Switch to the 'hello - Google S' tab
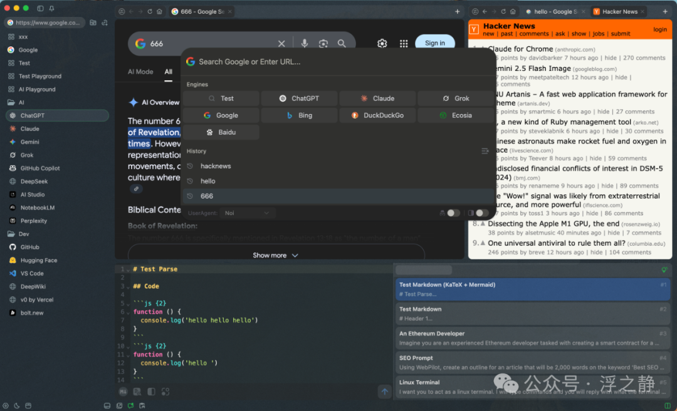The width and height of the screenshot is (677, 411). [x=555, y=12]
